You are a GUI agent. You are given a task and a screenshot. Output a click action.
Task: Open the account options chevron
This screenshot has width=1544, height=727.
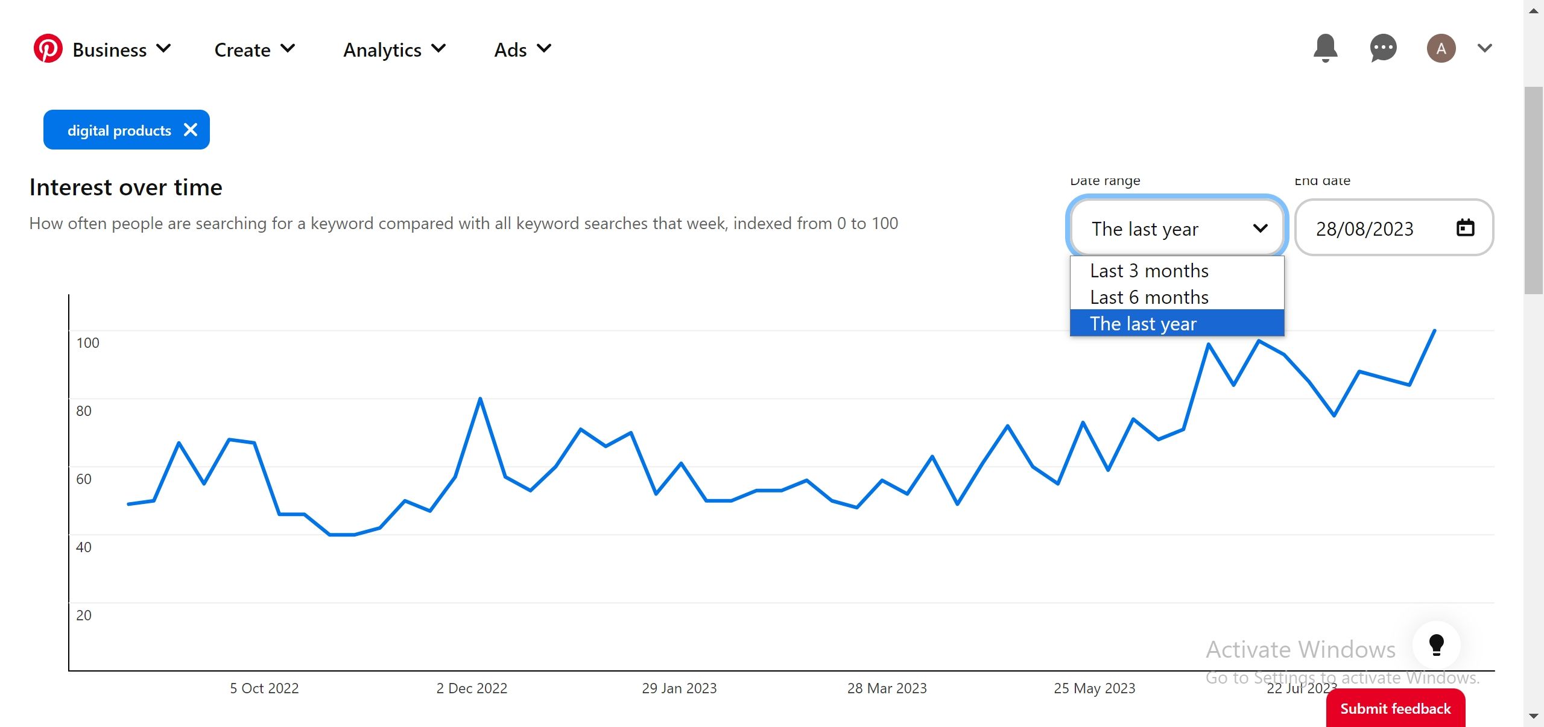pyautogui.click(x=1484, y=48)
